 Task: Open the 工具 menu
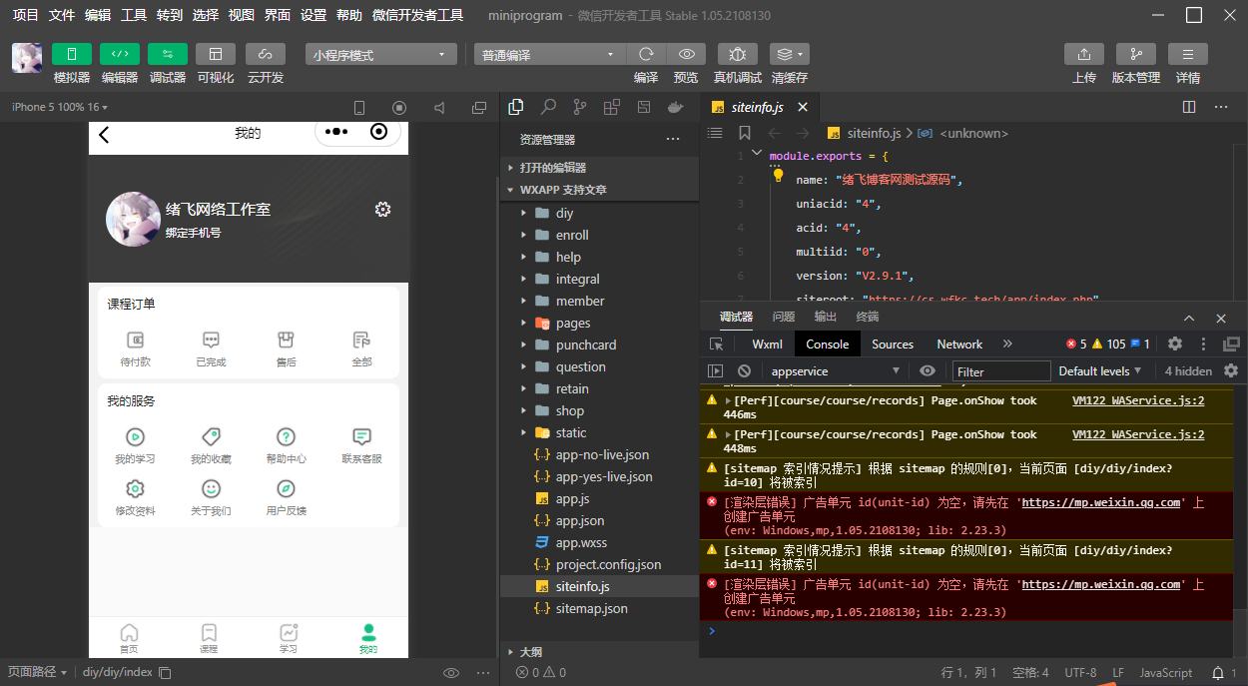133,15
